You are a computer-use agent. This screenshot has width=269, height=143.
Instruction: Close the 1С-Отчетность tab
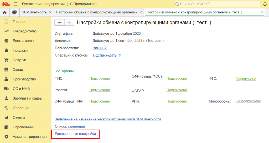tap(50, 12)
